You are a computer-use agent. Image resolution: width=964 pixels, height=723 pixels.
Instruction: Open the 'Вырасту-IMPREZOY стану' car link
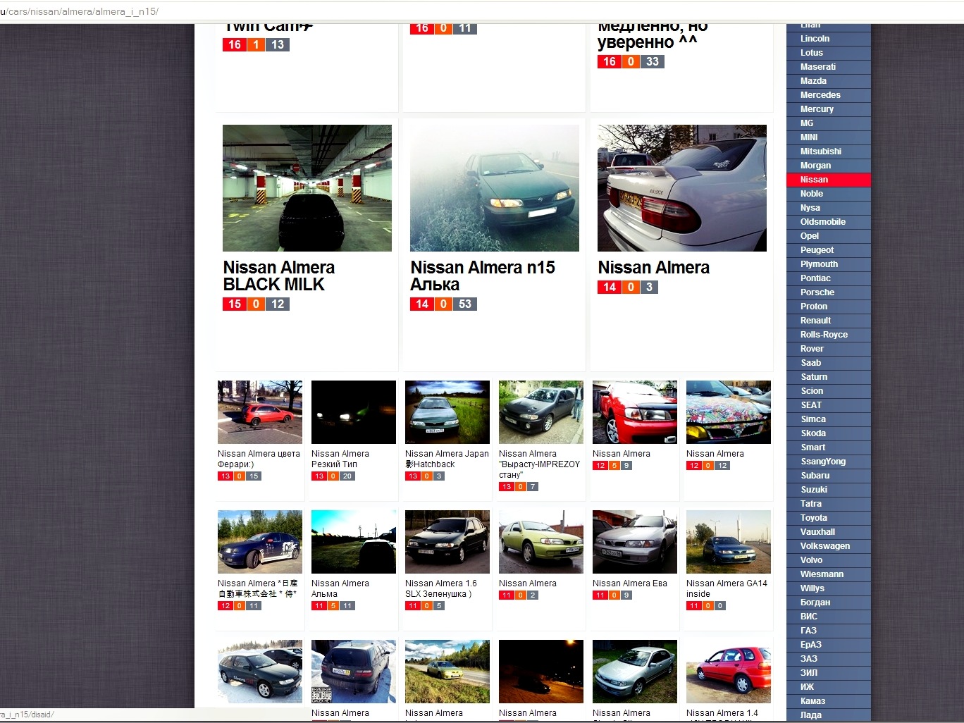[539, 464]
